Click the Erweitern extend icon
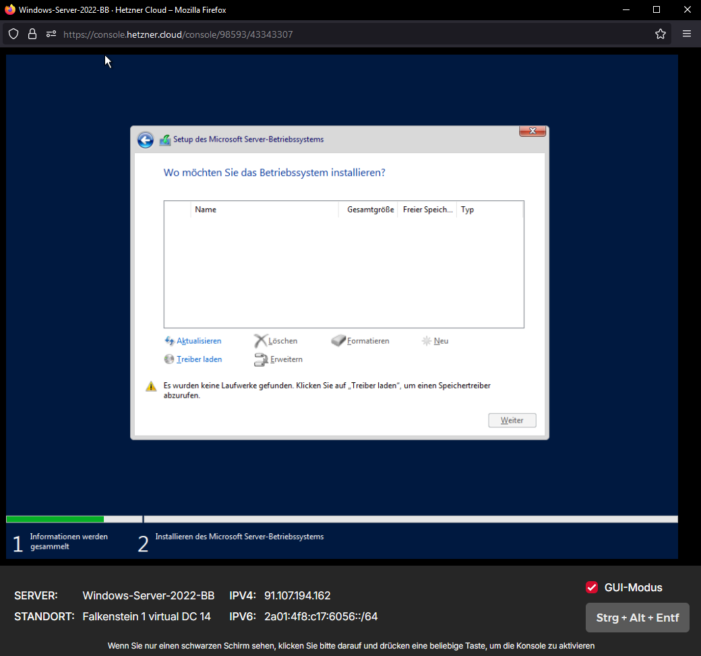The width and height of the screenshot is (701, 656). point(261,359)
